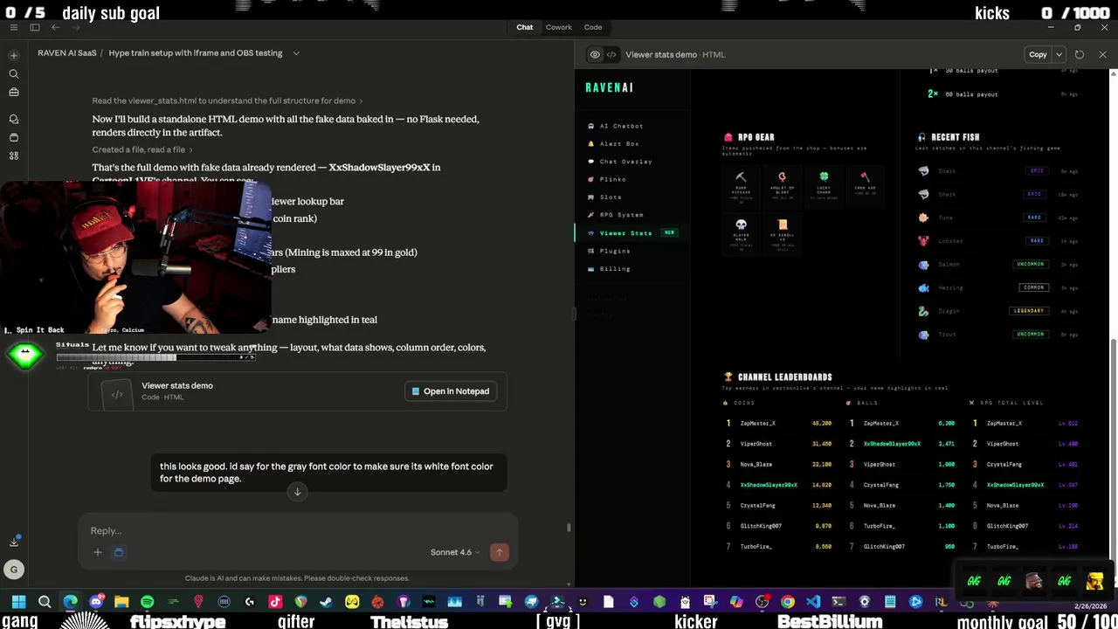
Task: Open Google Chrome from taskbar
Action: pyautogui.click(x=787, y=602)
